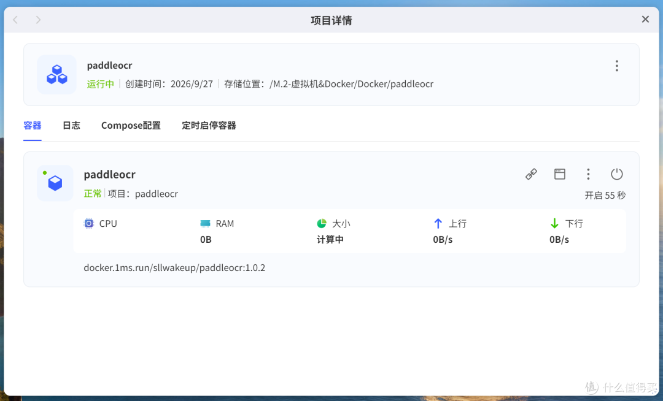
Task: Click the image name docker.1ms.run/sllwakeup/paddleocr:1.0.2
Action: tap(174, 267)
